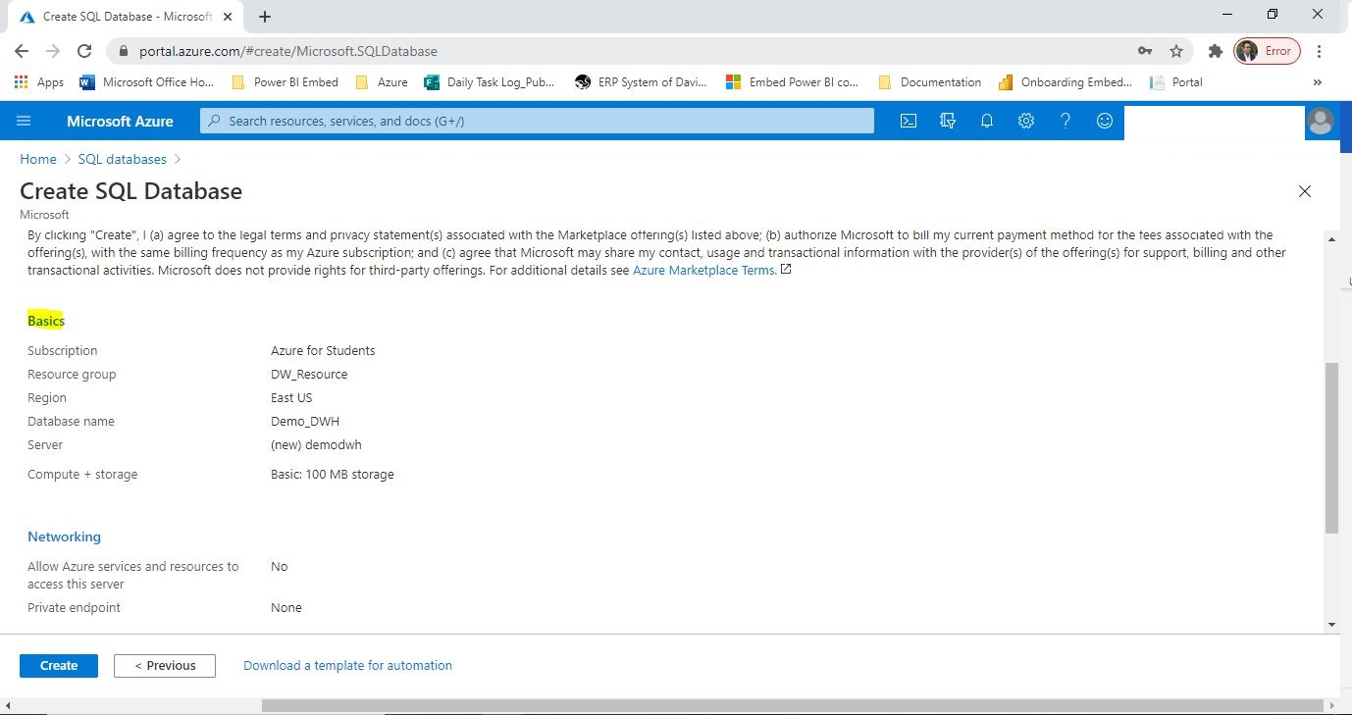The height and width of the screenshot is (715, 1352).
Task: Select the DW_Resource resource group value
Action: click(309, 374)
